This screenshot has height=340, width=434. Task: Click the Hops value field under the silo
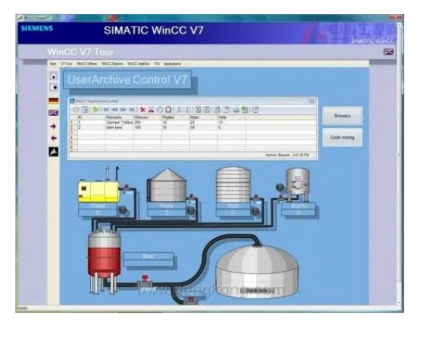point(167,213)
